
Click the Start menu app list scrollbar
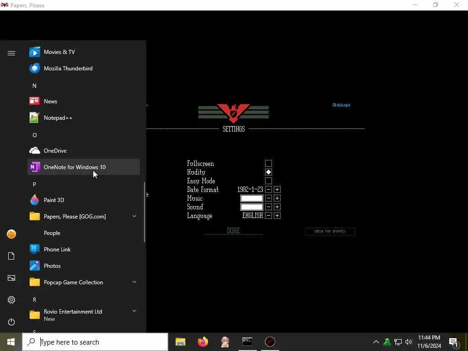144,212
